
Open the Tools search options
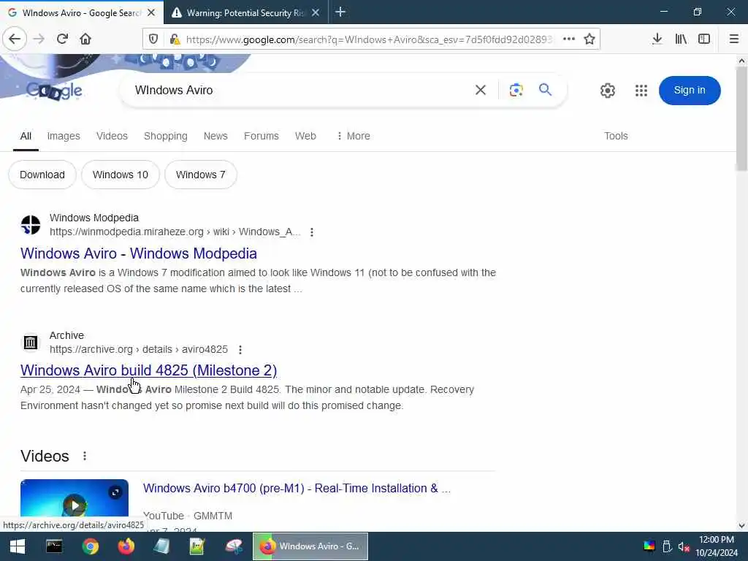[616, 136]
